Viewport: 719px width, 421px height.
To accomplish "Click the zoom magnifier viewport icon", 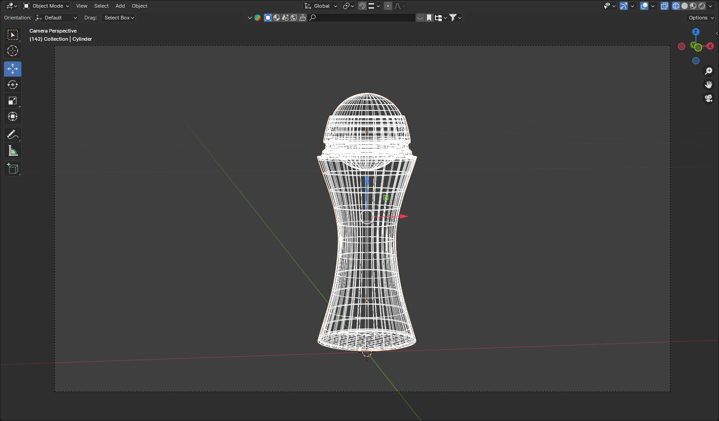I will click(x=709, y=71).
